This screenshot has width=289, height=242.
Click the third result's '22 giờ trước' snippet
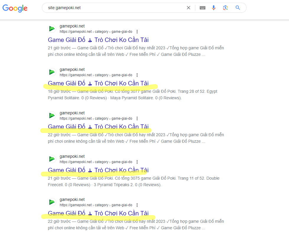click(x=136, y=138)
